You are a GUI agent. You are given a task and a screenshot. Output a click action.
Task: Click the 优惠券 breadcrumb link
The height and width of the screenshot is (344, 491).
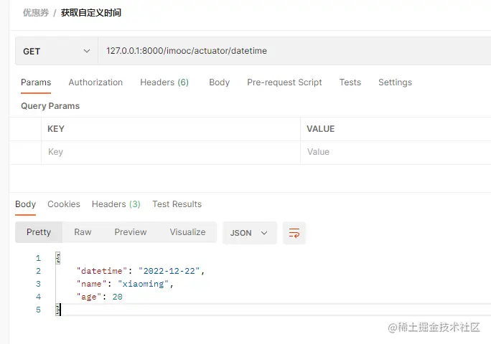pos(35,13)
